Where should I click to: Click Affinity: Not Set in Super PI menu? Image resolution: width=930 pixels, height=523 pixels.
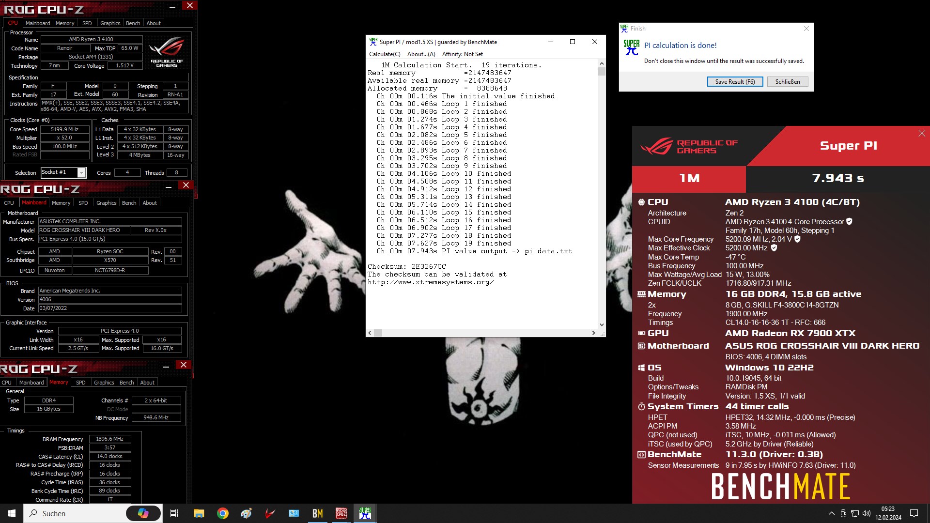point(462,54)
